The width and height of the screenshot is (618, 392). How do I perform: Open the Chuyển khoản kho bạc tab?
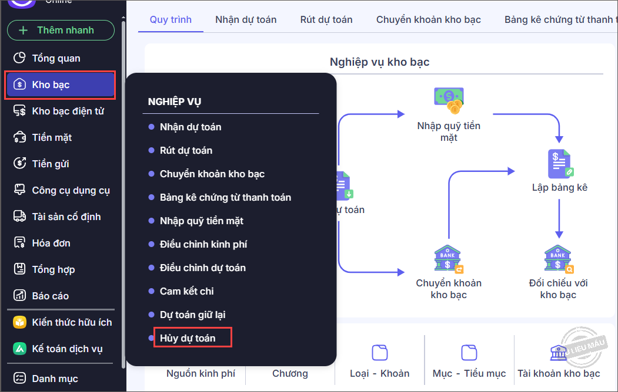(x=429, y=20)
